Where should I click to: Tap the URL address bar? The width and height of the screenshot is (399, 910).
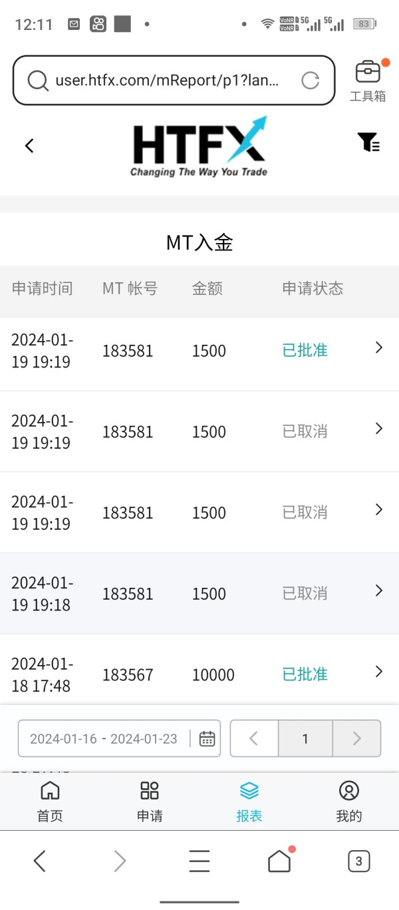coord(166,81)
